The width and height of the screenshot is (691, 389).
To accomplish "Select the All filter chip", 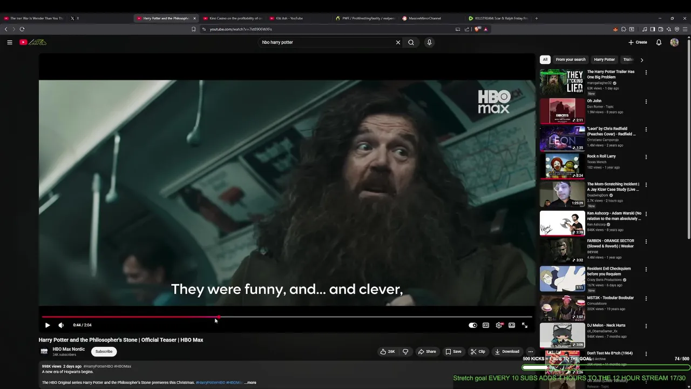I will [545, 59].
